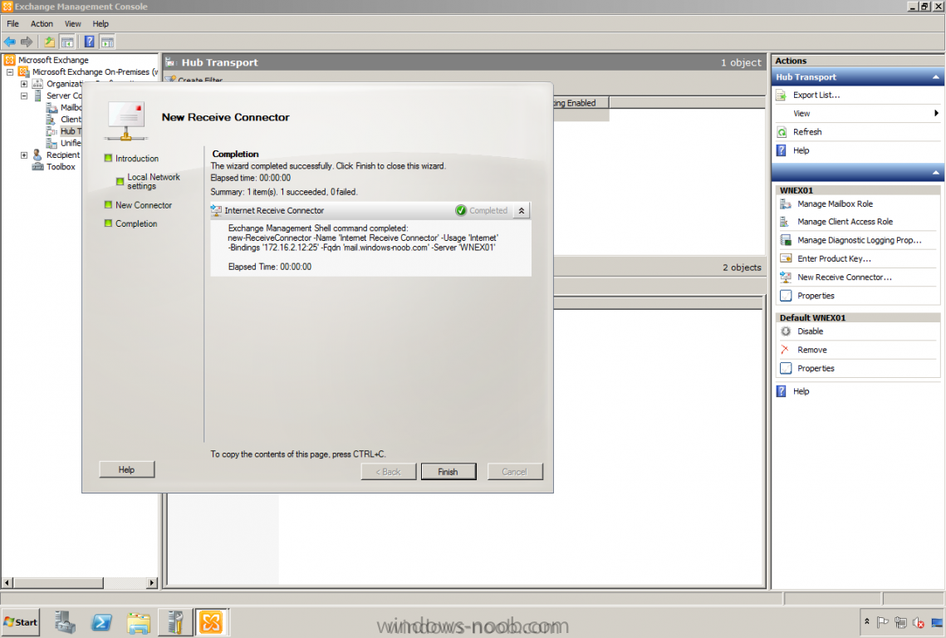The image size is (946, 638).
Task: Click Default WNEX01 Properties icon
Action: [786, 368]
